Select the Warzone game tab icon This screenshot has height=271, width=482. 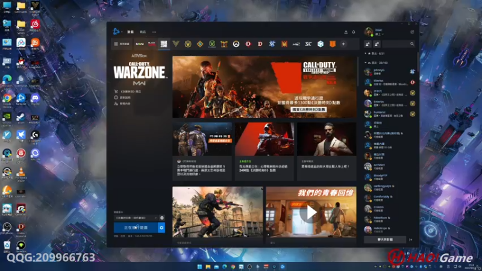point(164,44)
